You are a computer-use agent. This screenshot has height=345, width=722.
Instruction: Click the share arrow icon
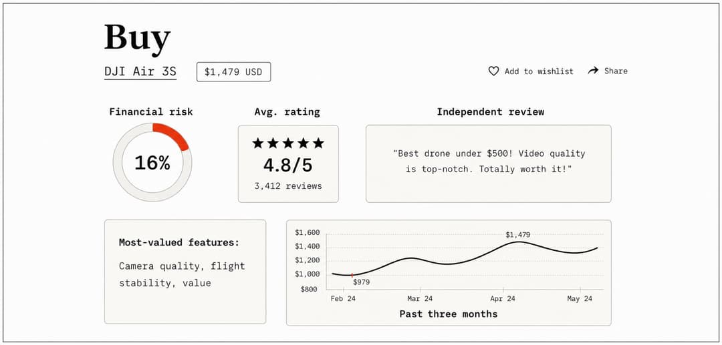(x=593, y=71)
